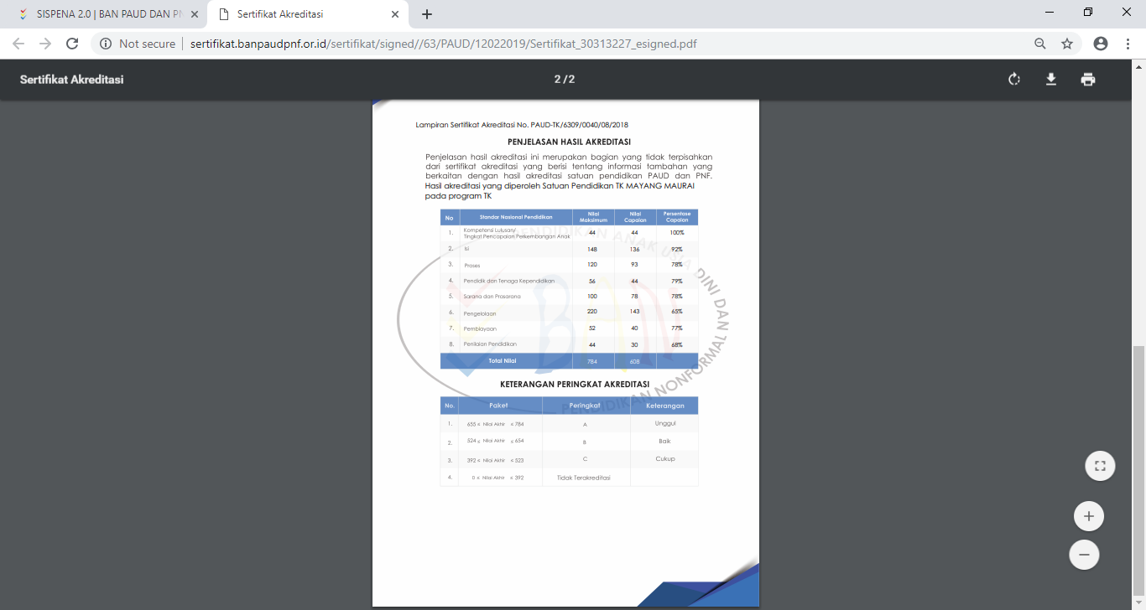
Task: Open the browser zoom magnifier icon
Action: 1040,44
